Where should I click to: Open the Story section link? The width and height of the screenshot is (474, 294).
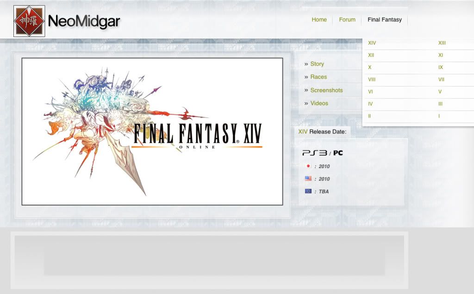click(317, 64)
